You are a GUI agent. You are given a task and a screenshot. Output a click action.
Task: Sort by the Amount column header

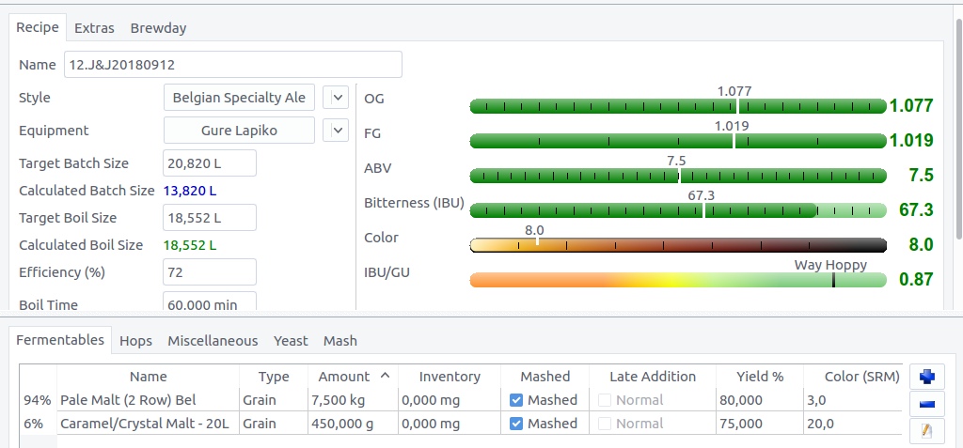click(x=353, y=377)
